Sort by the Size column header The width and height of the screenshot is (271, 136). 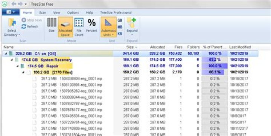[x=131, y=47]
